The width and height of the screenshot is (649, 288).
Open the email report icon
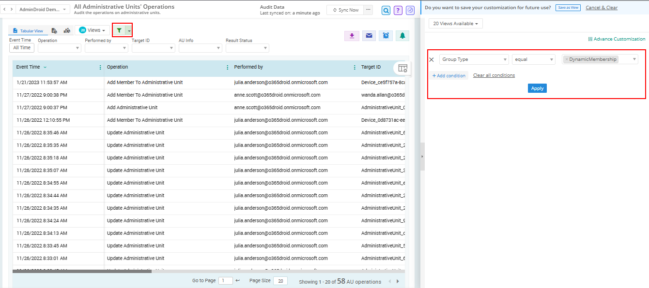(x=369, y=35)
